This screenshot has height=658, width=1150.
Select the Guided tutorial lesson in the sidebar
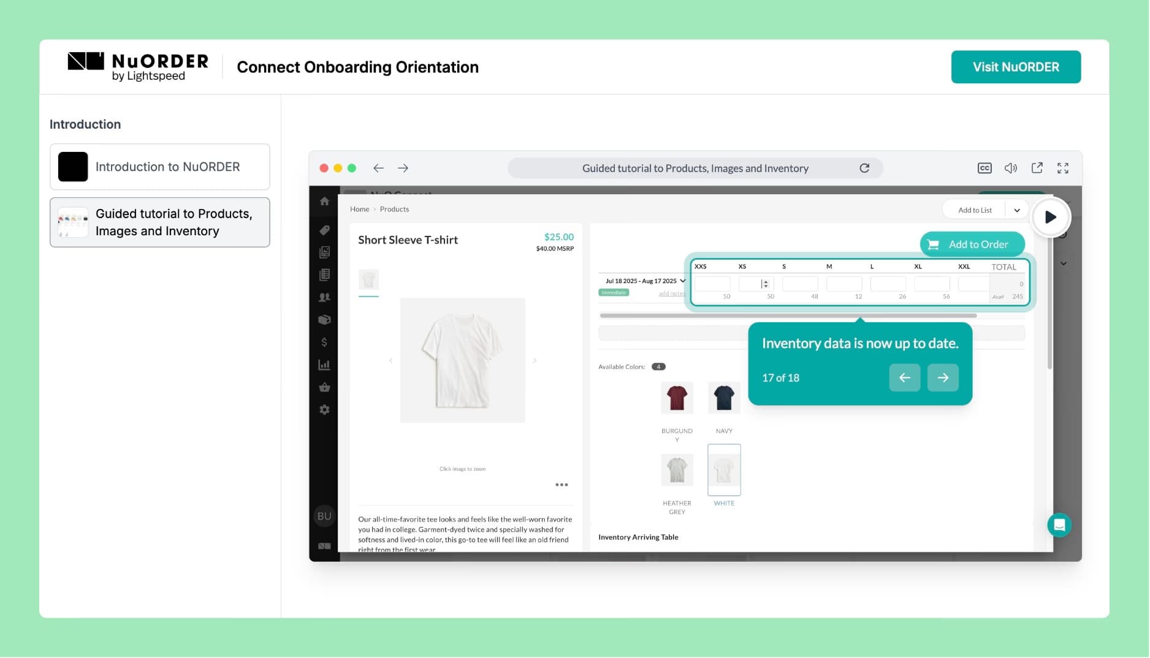point(159,222)
